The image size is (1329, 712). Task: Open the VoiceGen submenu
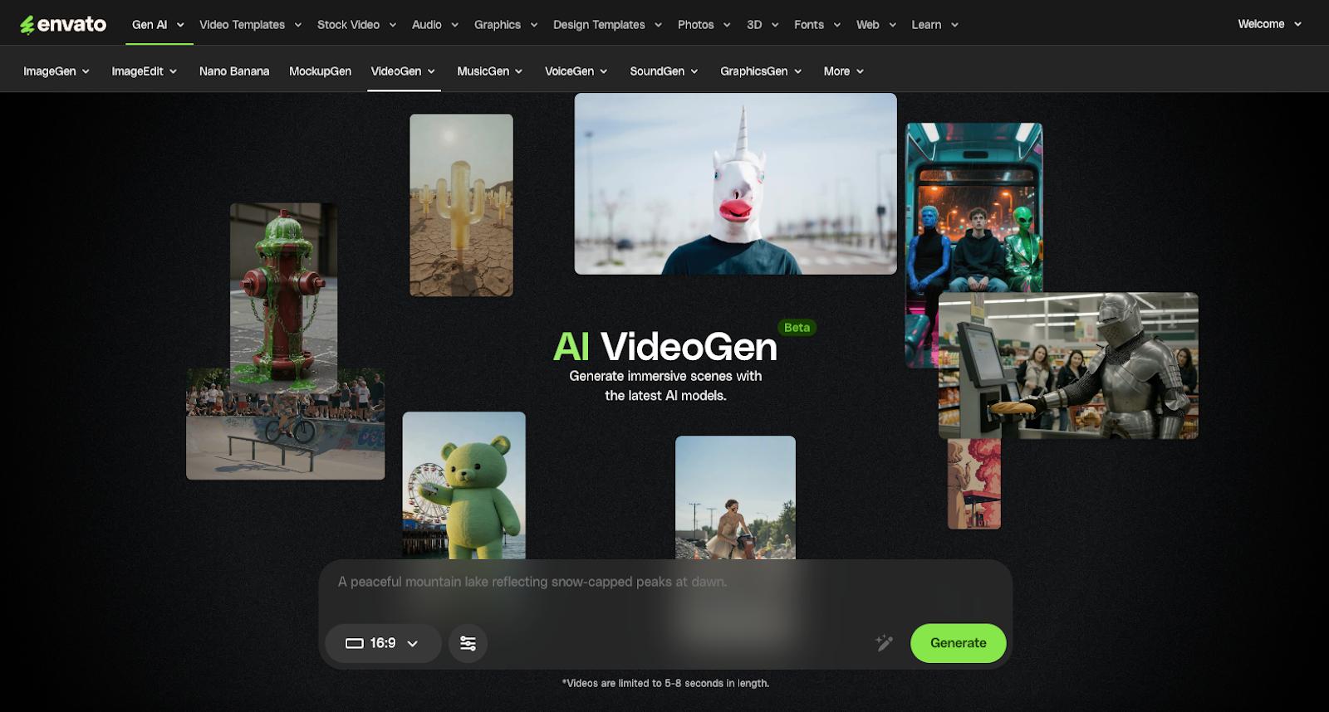tap(576, 71)
